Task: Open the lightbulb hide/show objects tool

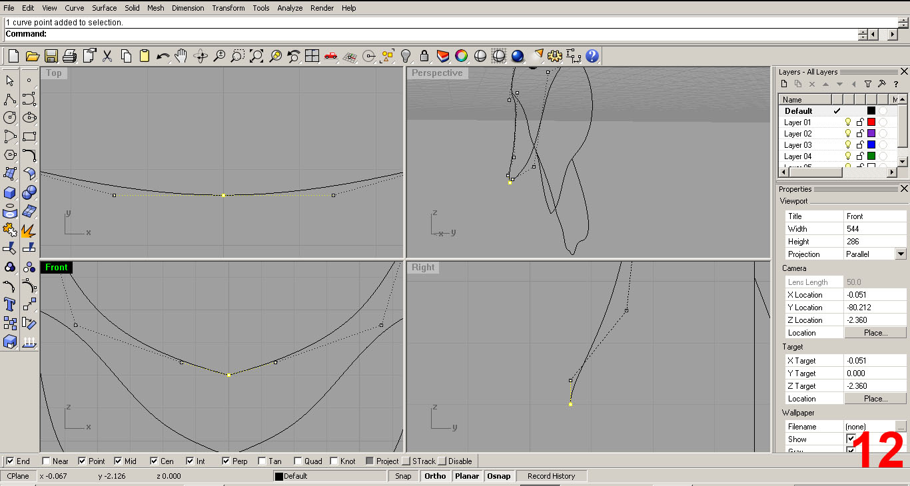Action: tap(406, 56)
